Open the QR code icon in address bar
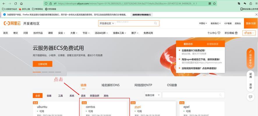Image resolution: width=258 pixels, height=116 pixels. click(210, 3)
